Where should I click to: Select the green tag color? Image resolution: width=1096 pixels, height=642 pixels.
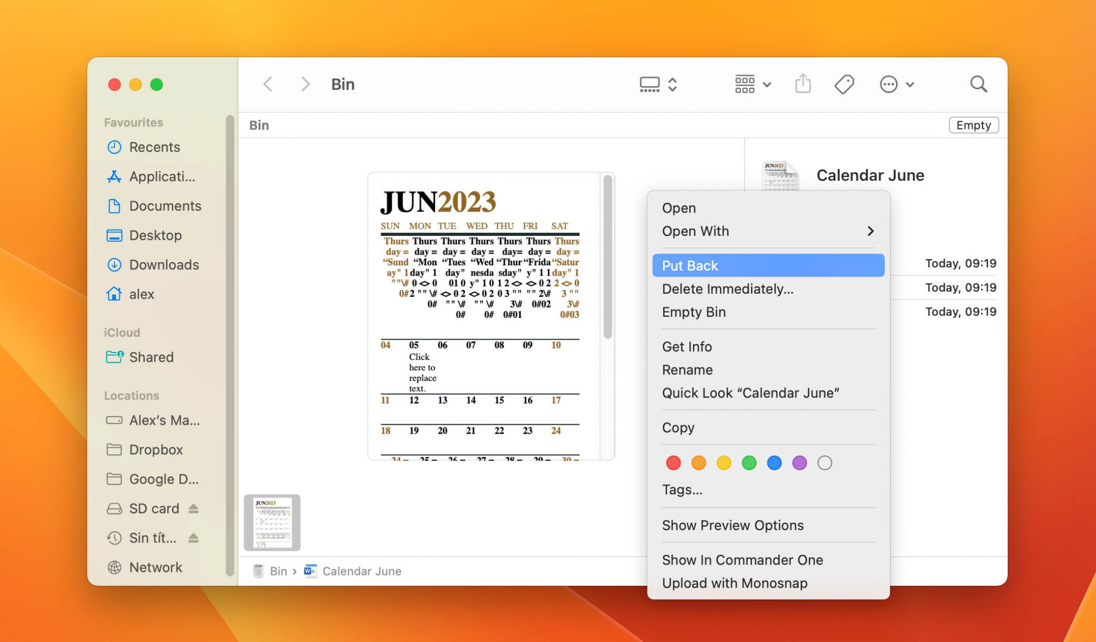click(x=749, y=463)
